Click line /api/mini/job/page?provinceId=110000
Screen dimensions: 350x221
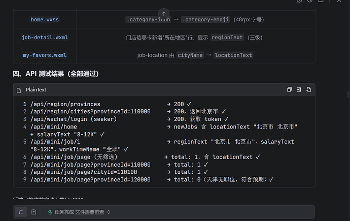(90, 165)
